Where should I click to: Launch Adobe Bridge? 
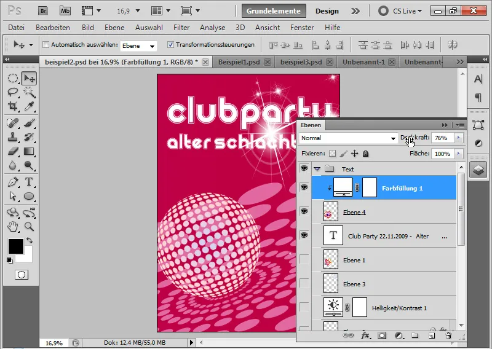pyautogui.click(x=43, y=11)
